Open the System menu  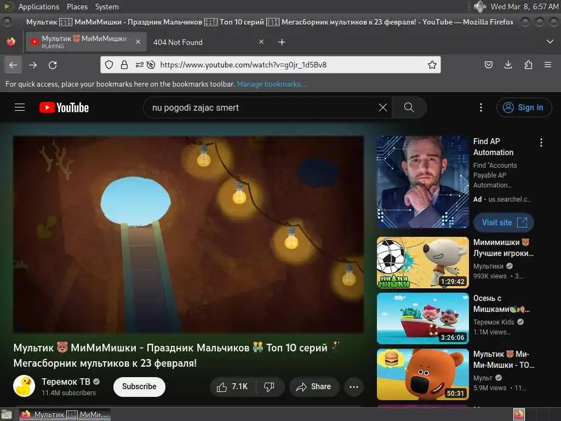(107, 7)
